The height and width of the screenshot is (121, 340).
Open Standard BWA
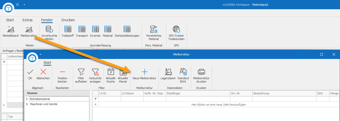(x=183, y=76)
